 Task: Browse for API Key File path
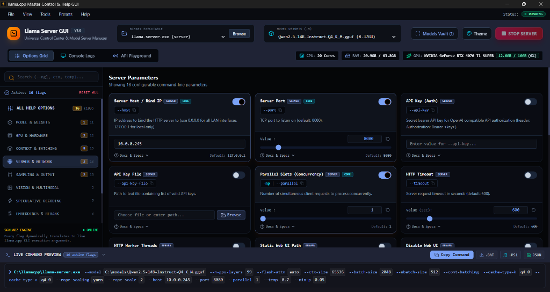click(231, 215)
